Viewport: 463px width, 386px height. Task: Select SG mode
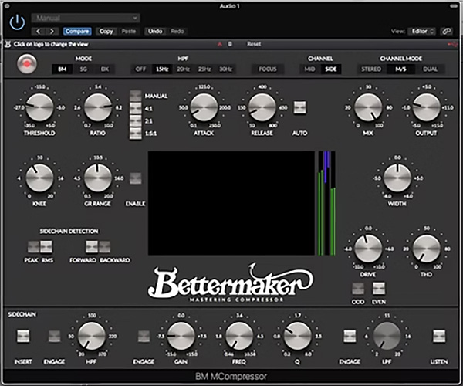point(83,69)
